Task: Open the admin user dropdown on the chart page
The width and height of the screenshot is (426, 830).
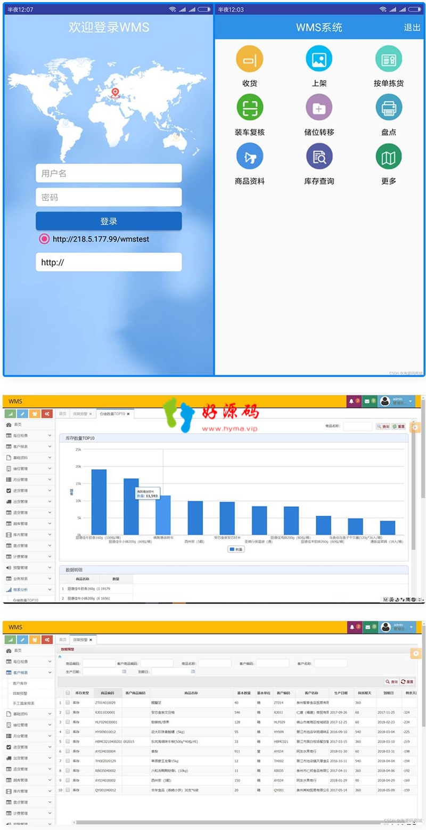Action: 397,401
